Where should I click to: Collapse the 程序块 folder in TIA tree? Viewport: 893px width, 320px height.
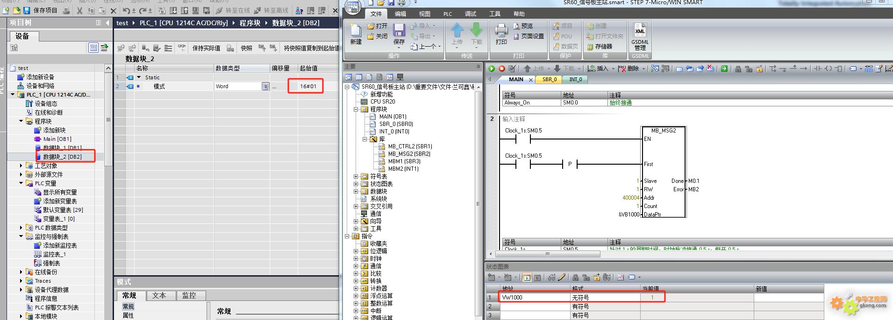[21, 121]
